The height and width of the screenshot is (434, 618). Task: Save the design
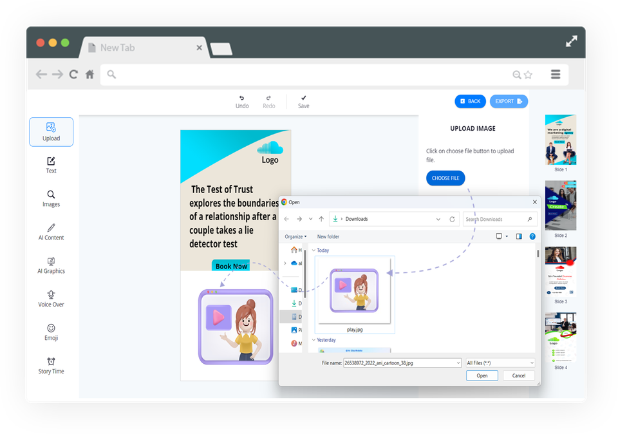pos(303,102)
